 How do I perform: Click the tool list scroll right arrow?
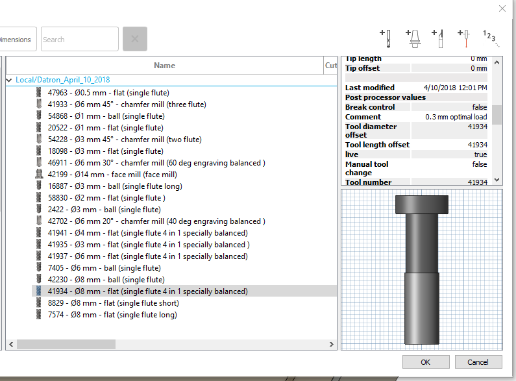coord(332,344)
